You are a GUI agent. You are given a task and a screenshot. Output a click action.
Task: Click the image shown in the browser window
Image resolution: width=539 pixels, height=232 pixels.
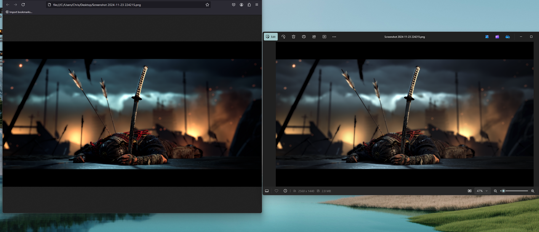click(x=132, y=114)
